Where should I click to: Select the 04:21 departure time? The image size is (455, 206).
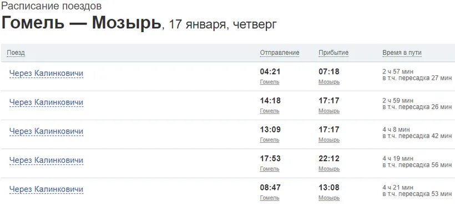270,71
